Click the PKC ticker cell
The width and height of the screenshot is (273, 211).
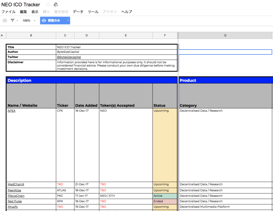tap(65, 196)
